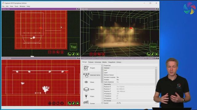Click the green curved-arrow icon in Beta view
This screenshot has height=110, width=197.
(x=148, y=54)
